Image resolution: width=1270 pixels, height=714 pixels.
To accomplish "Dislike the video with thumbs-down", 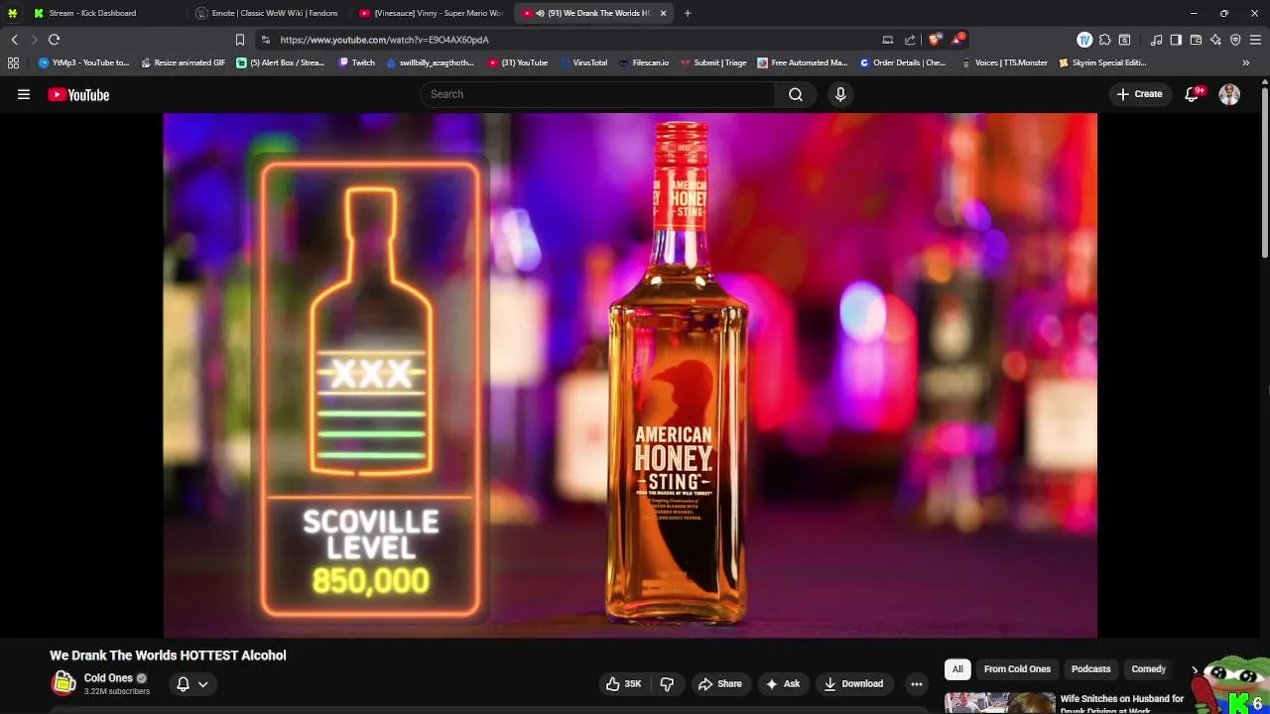I will pos(667,683).
